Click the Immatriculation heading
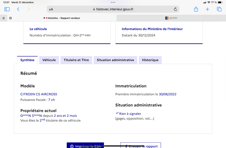The height and width of the screenshot is (148, 226). click(131, 86)
